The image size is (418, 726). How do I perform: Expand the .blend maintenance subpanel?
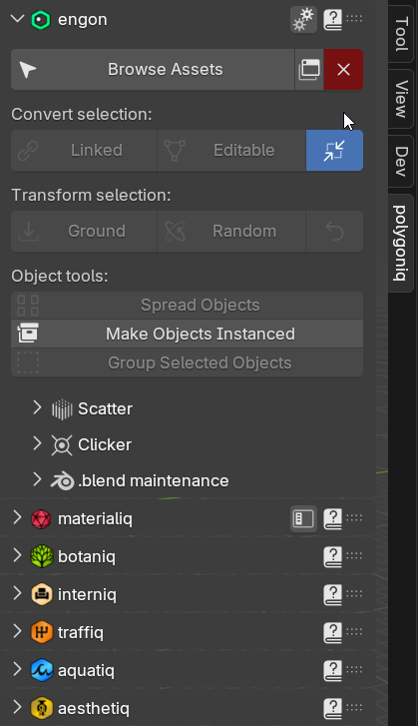[x=38, y=480]
